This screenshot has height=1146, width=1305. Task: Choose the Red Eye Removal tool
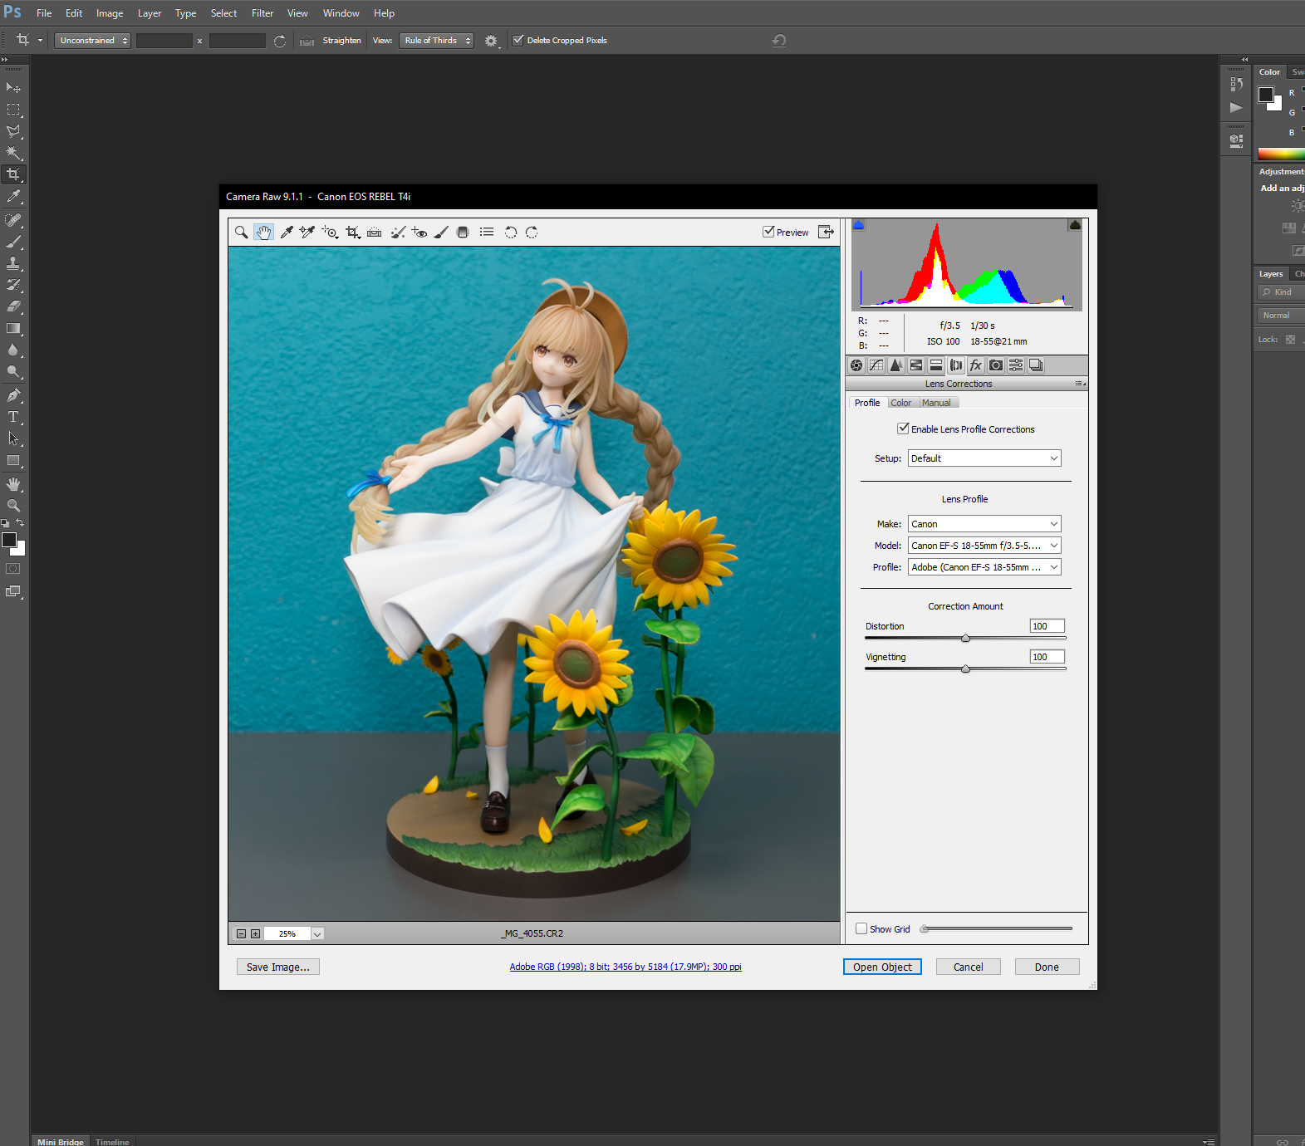419,233
